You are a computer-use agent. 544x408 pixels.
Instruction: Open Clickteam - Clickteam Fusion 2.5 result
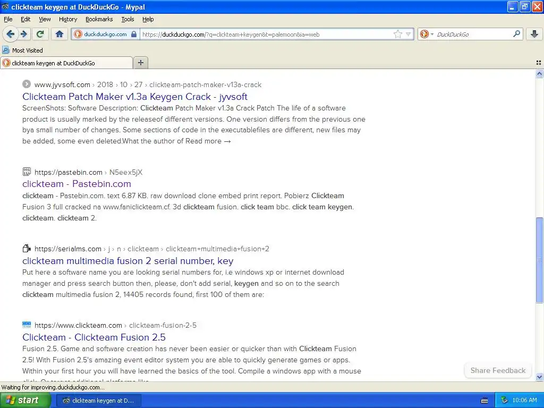(x=94, y=337)
